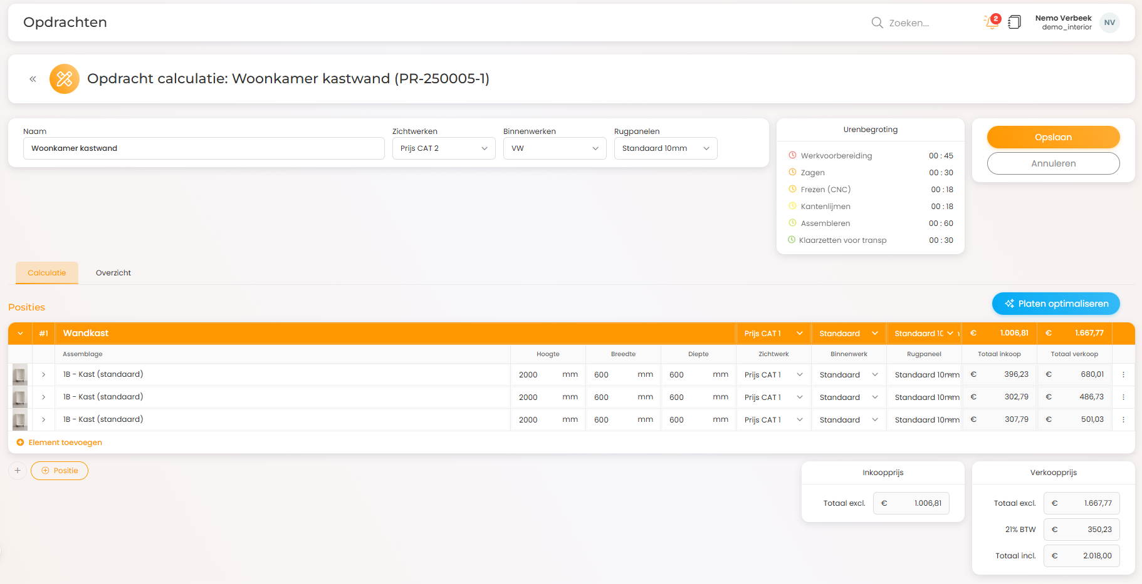
Task: Open the Rugpanelen Standaard 10mm dropdown
Action: pos(666,148)
